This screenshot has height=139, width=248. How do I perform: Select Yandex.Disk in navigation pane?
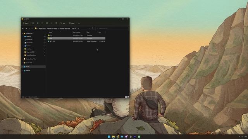29,63
